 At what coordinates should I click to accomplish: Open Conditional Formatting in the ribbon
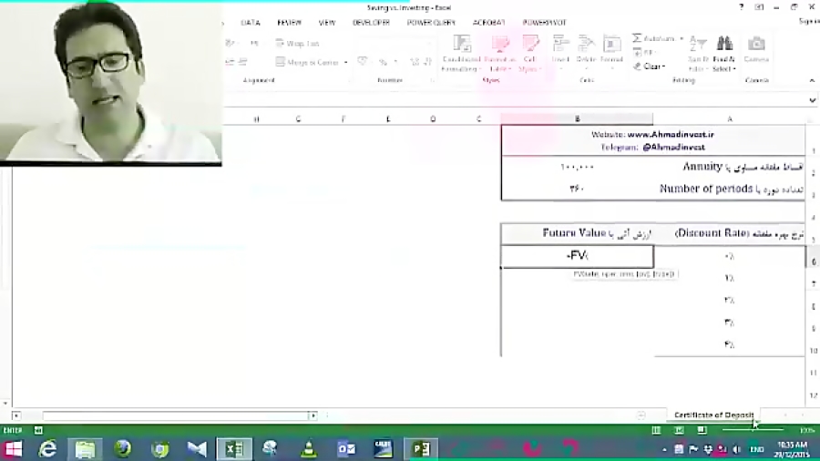click(461, 54)
